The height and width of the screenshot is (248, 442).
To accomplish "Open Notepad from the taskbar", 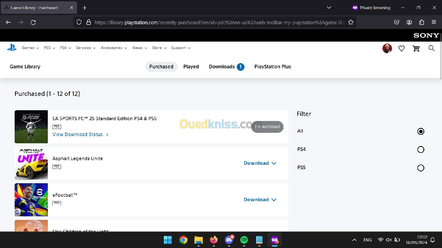I will 259,240.
